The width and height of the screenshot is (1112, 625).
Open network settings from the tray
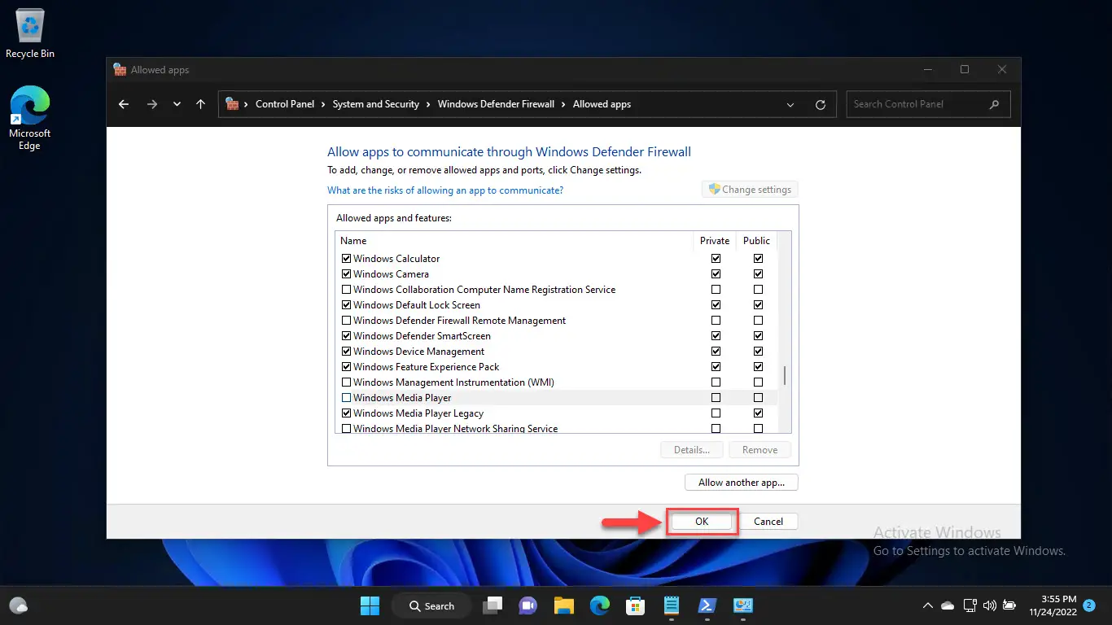click(x=970, y=605)
